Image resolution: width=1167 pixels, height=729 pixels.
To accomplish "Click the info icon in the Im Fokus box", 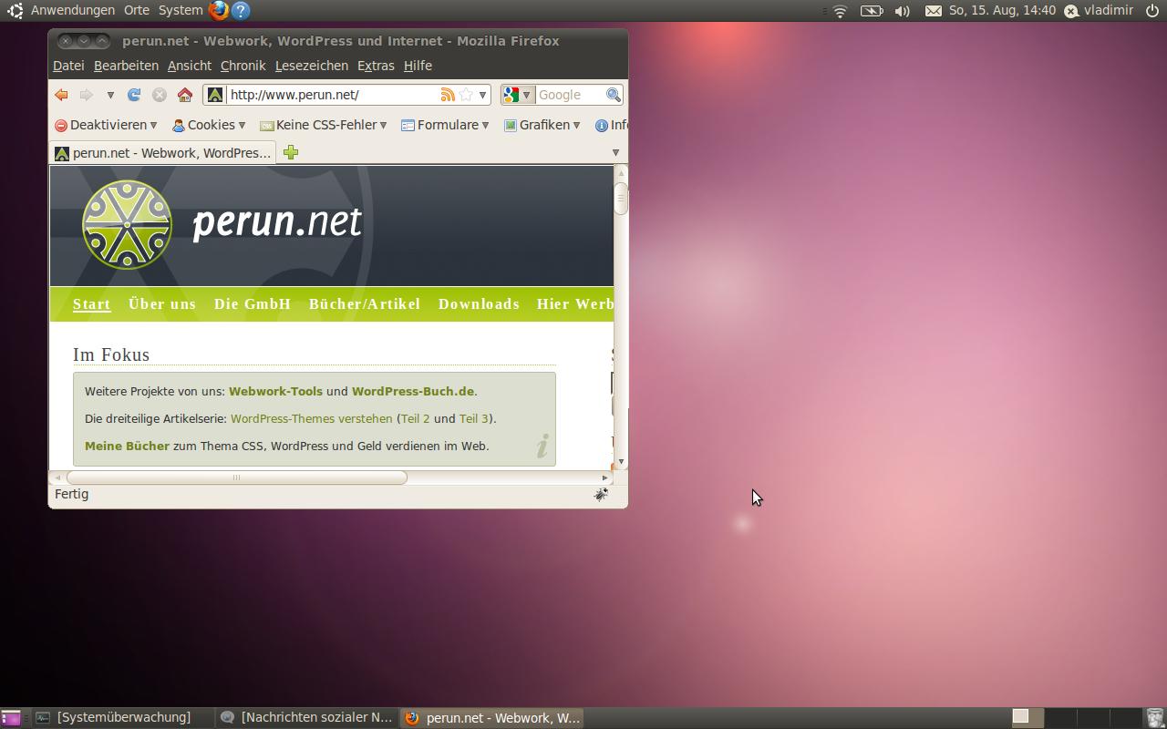I will 542,446.
